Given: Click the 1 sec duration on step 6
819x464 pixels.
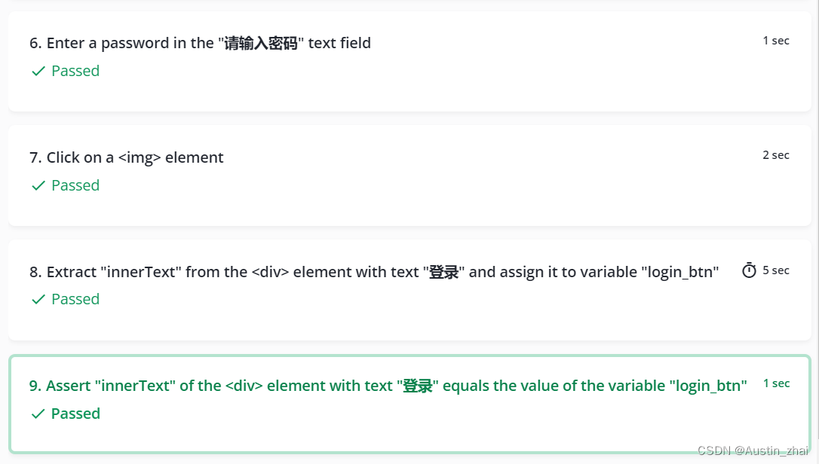Looking at the screenshot, I should [776, 41].
